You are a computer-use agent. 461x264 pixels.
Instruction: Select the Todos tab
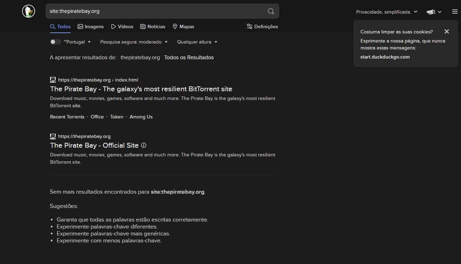(x=60, y=26)
